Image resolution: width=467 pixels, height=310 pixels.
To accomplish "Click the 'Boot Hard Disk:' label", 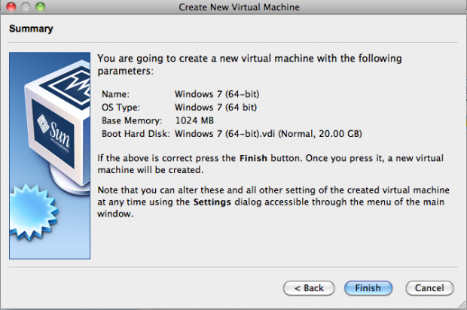I will pyautogui.click(x=136, y=134).
